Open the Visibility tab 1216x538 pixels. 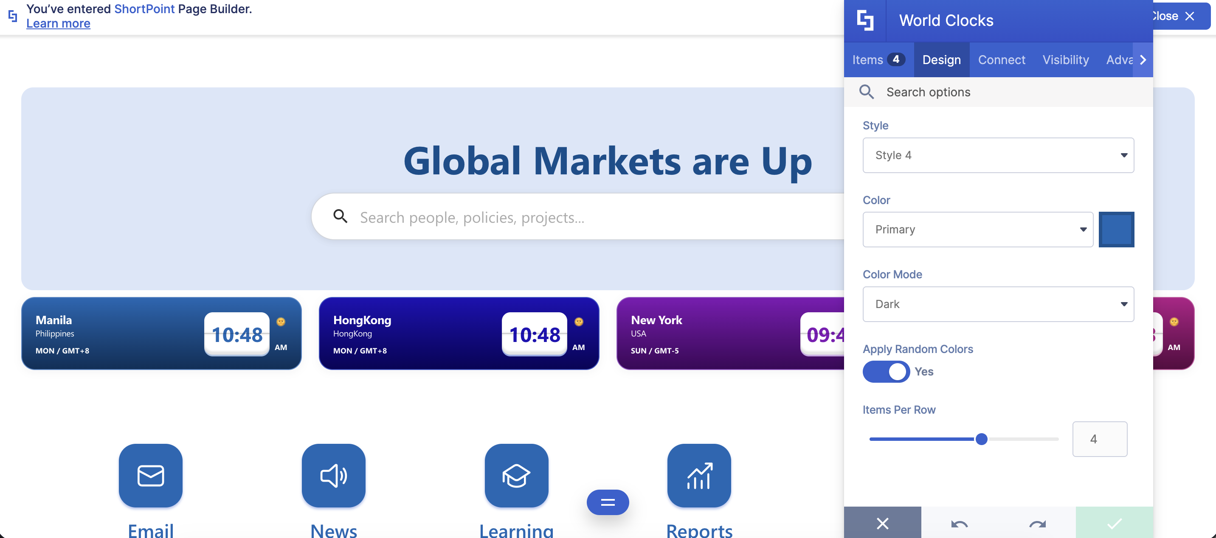[1065, 60]
